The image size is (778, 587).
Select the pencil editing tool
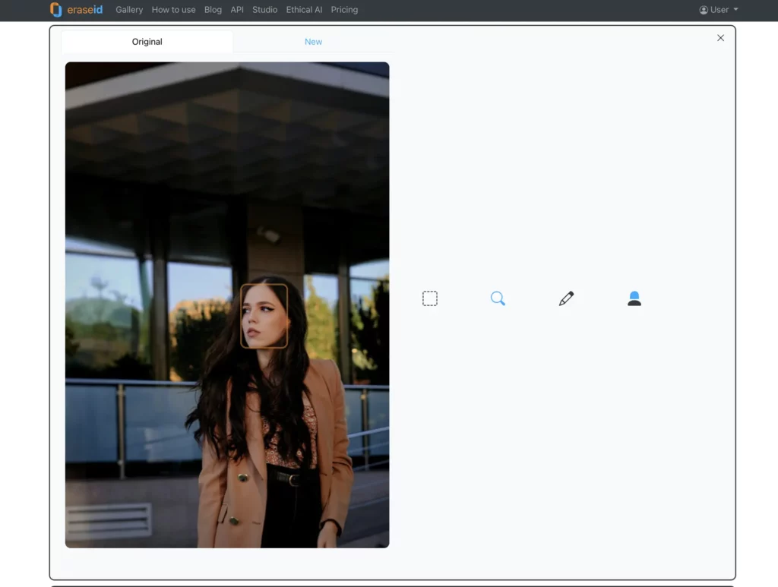coord(566,298)
